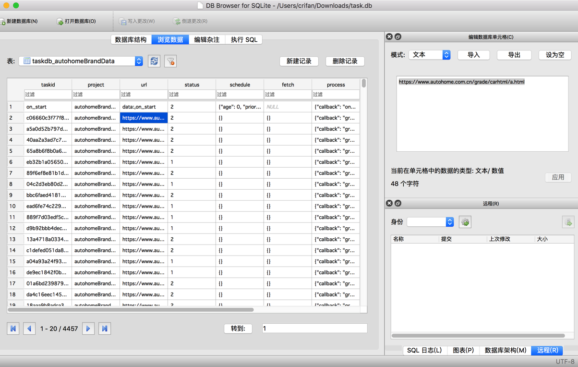Switch to Edit Pragmas tab

(207, 39)
